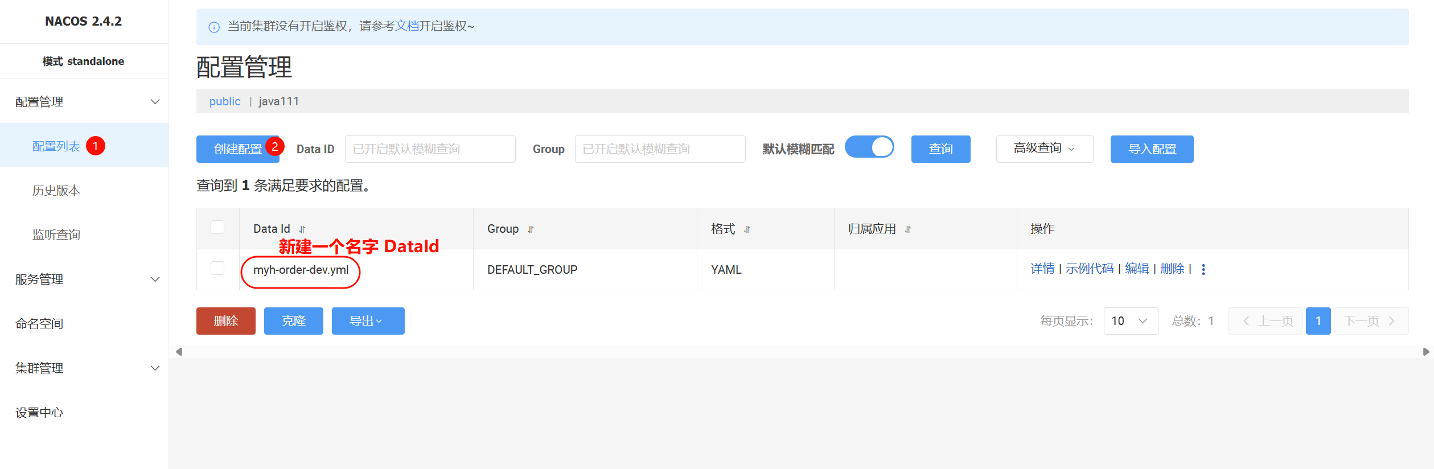Image resolution: width=1434 pixels, height=469 pixels.
Task: Click the 创建配置 button
Action: pyautogui.click(x=237, y=149)
